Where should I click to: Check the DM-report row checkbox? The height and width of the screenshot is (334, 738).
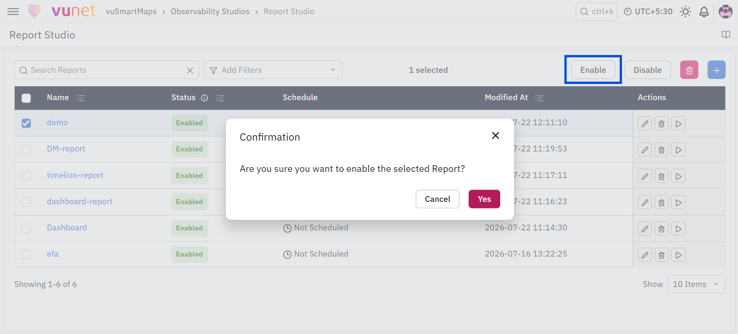[26, 149]
